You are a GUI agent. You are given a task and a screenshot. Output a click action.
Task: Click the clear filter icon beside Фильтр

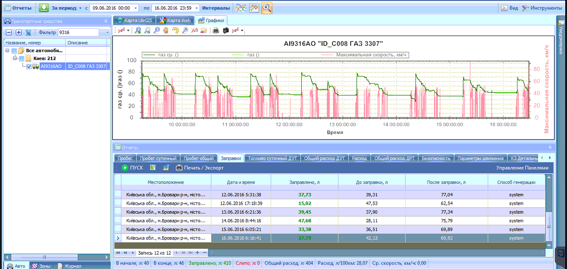(28, 32)
